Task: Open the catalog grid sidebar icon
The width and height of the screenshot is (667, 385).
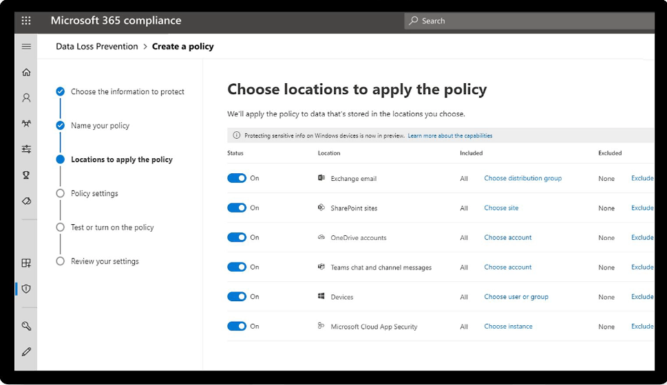Action: (x=26, y=263)
